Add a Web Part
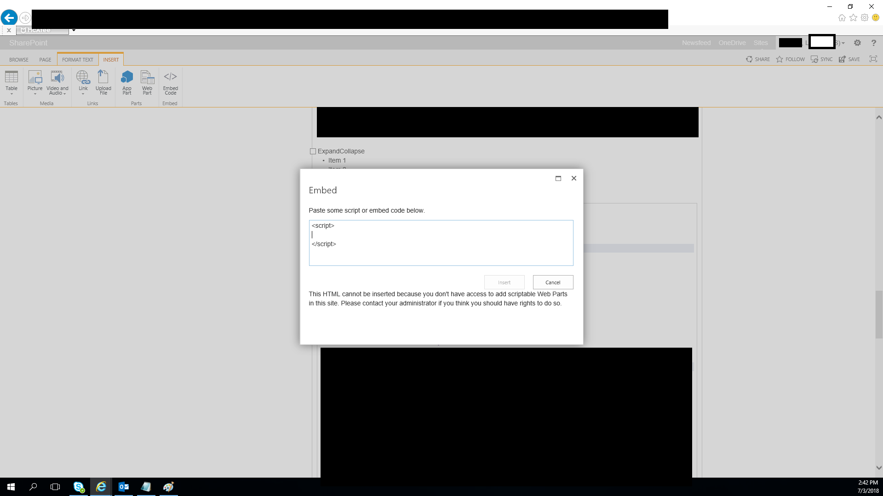This screenshot has width=883, height=496. tap(147, 82)
